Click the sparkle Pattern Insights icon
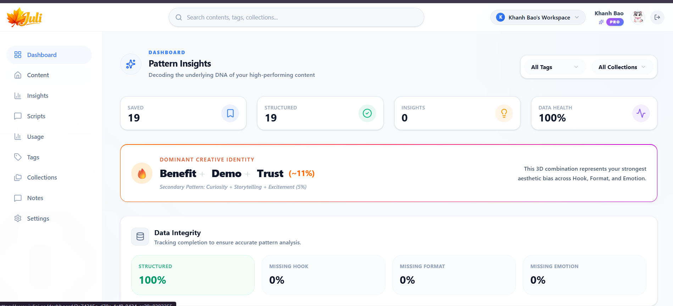Screen dimensions: 673x306 click(x=131, y=64)
